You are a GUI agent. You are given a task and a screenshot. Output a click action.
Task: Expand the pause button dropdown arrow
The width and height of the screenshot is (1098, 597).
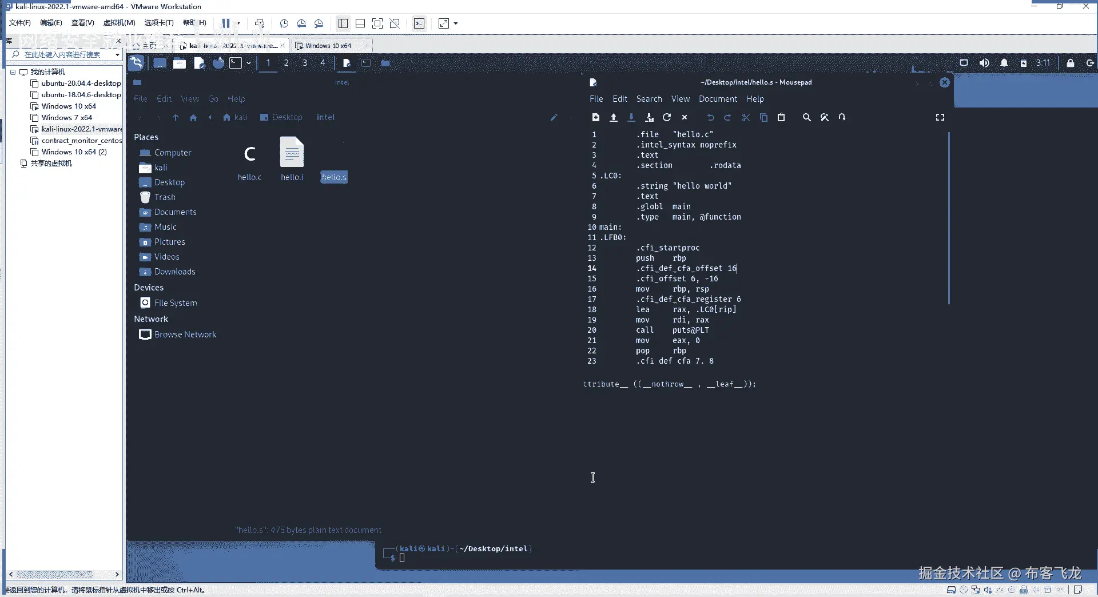[238, 23]
